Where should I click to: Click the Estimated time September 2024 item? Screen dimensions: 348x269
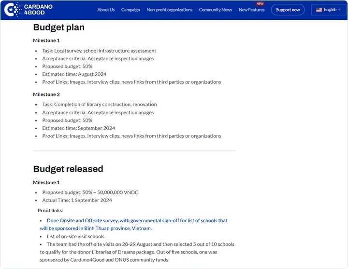78,128
